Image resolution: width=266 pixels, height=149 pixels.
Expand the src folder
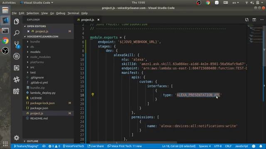[32, 67]
